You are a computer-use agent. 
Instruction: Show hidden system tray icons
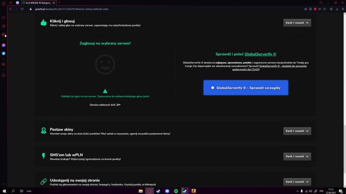pos(297,191)
